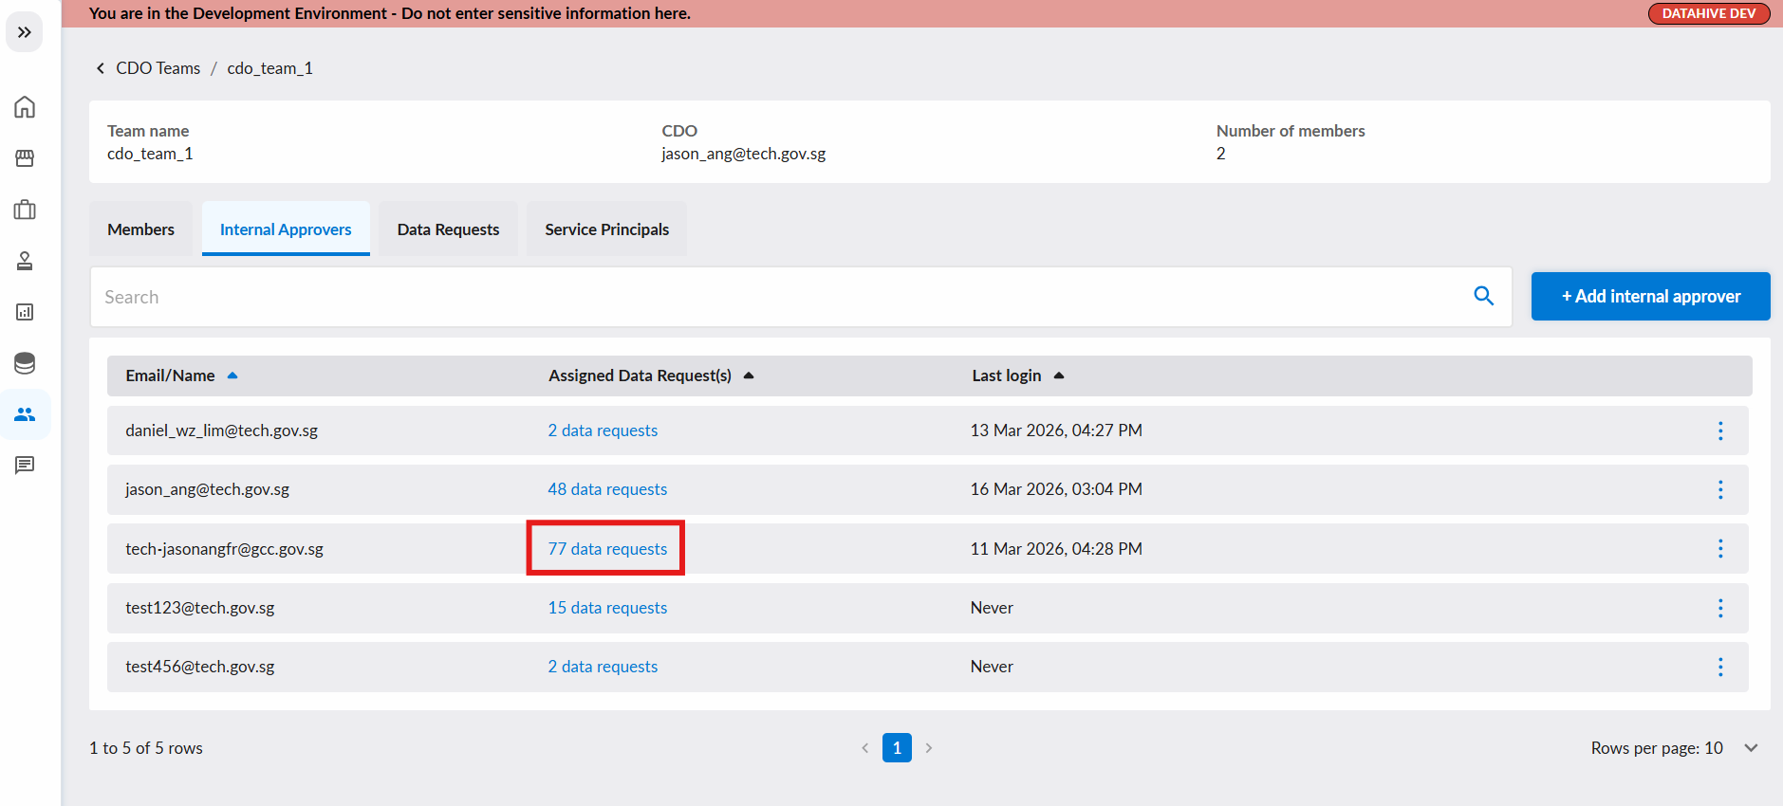Click the CDO Teams breadcrumb link
The height and width of the screenshot is (806, 1783).
(158, 68)
